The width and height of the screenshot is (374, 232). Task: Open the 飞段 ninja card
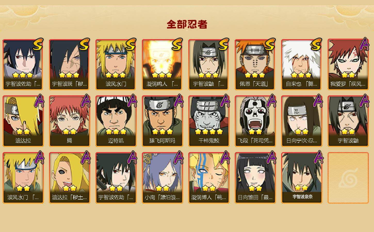tap(255, 121)
